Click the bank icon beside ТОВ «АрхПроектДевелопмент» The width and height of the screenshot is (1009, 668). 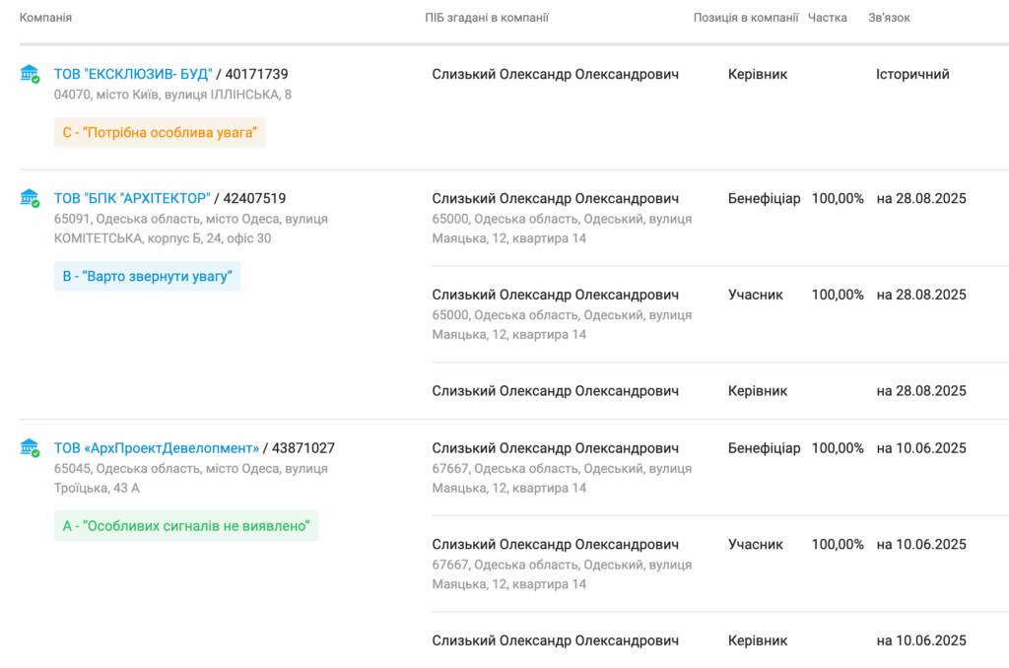(30, 448)
